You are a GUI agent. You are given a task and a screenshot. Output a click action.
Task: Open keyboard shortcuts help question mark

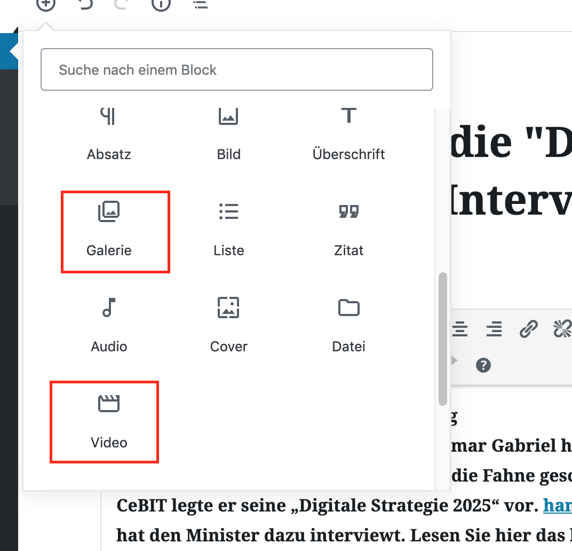point(483,365)
